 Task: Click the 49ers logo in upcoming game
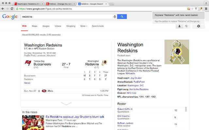pos(44,91)
